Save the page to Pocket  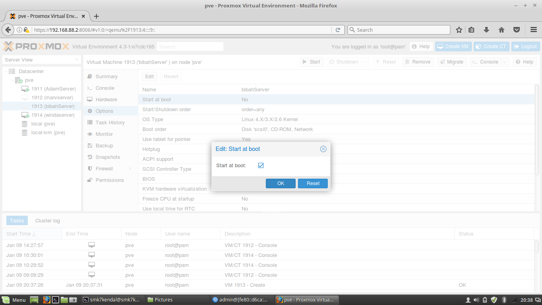click(x=517, y=30)
